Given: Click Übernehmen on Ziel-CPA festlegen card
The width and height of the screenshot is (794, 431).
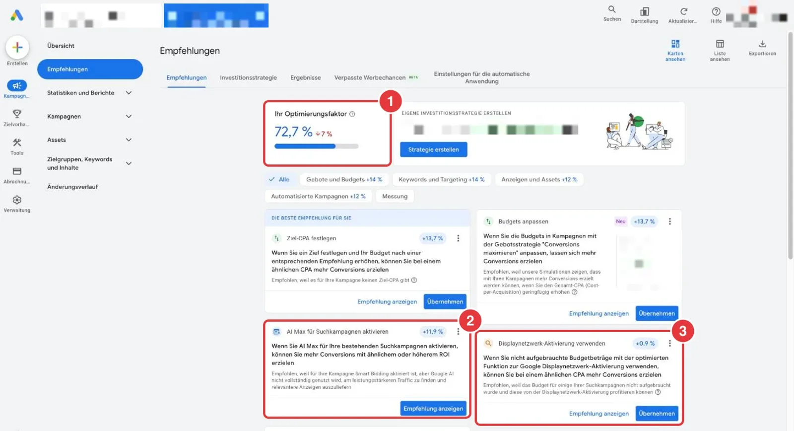Looking at the screenshot, I should (x=445, y=302).
